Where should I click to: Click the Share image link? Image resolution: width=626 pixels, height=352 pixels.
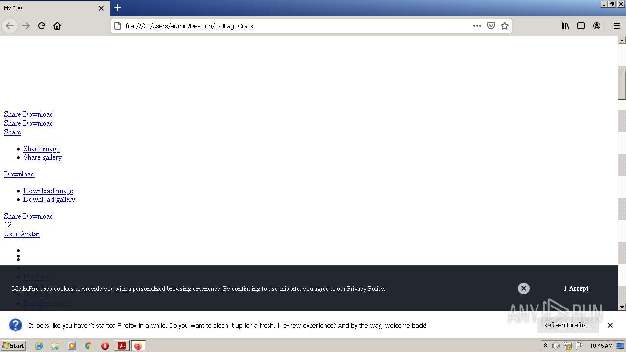point(42,149)
